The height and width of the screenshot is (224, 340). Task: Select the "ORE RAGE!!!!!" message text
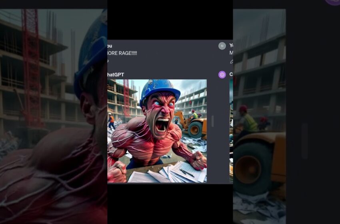click(x=122, y=53)
